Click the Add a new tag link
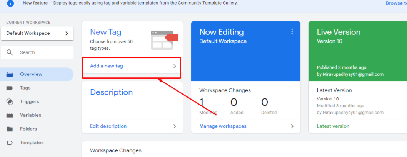Image resolution: width=407 pixels, height=157 pixels. click(107, 66)
